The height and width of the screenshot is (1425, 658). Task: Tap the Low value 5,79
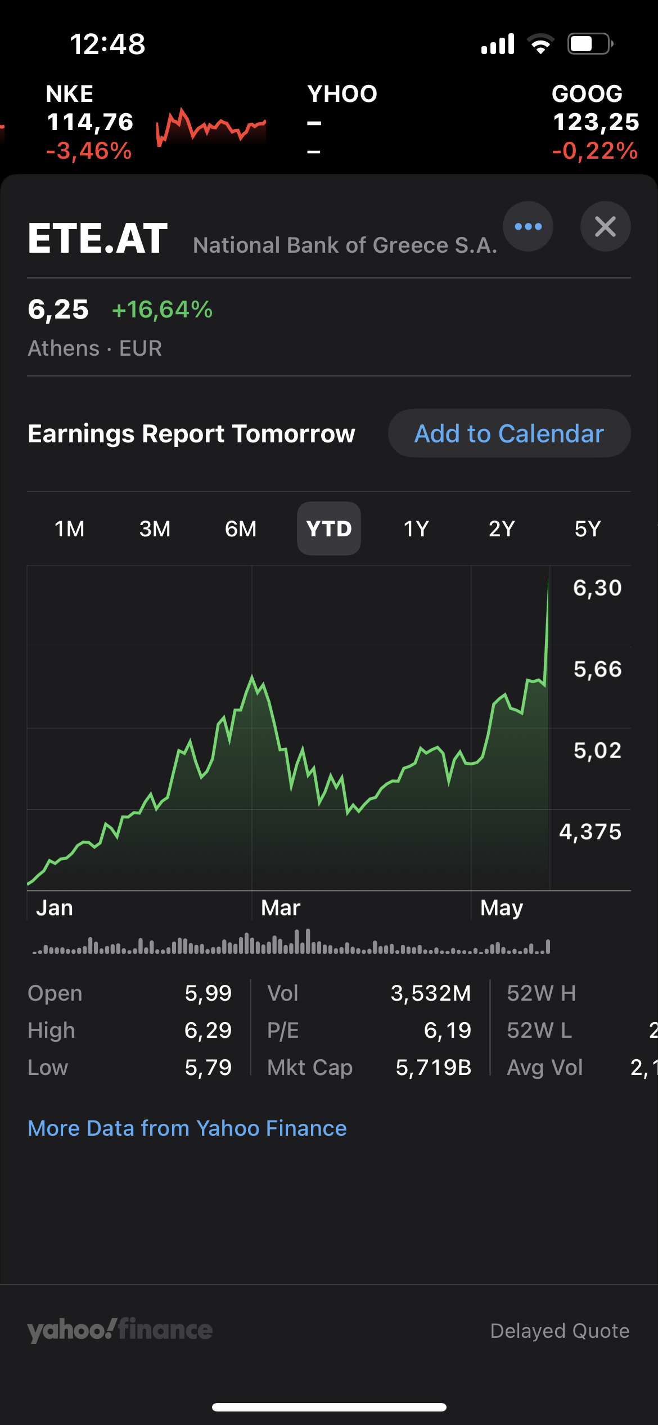point(208,1068)
